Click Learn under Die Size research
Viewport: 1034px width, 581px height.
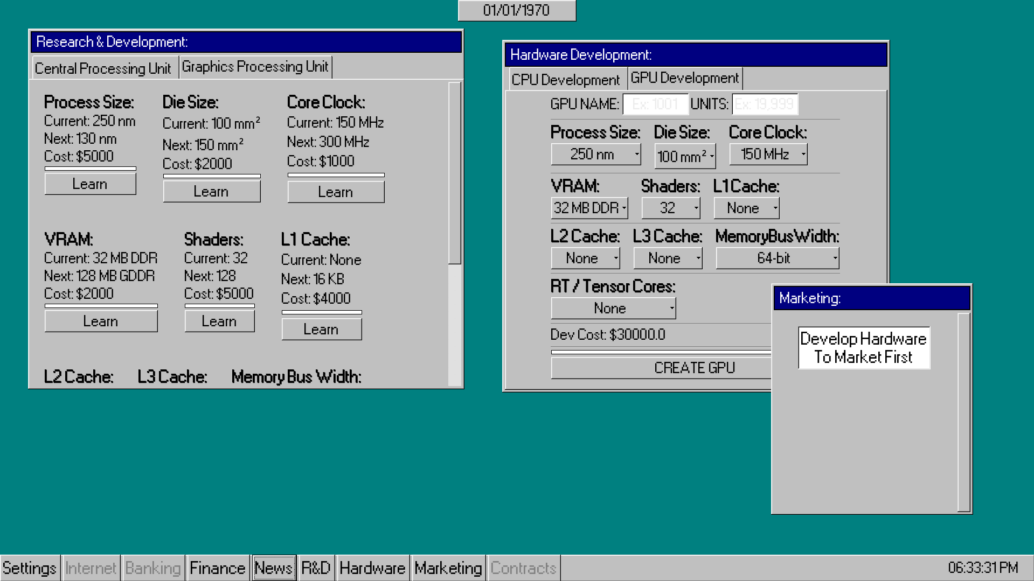pyautogui.click(x=211, y=192)
